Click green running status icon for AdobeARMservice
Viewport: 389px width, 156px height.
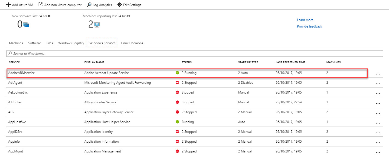(177, 73)
